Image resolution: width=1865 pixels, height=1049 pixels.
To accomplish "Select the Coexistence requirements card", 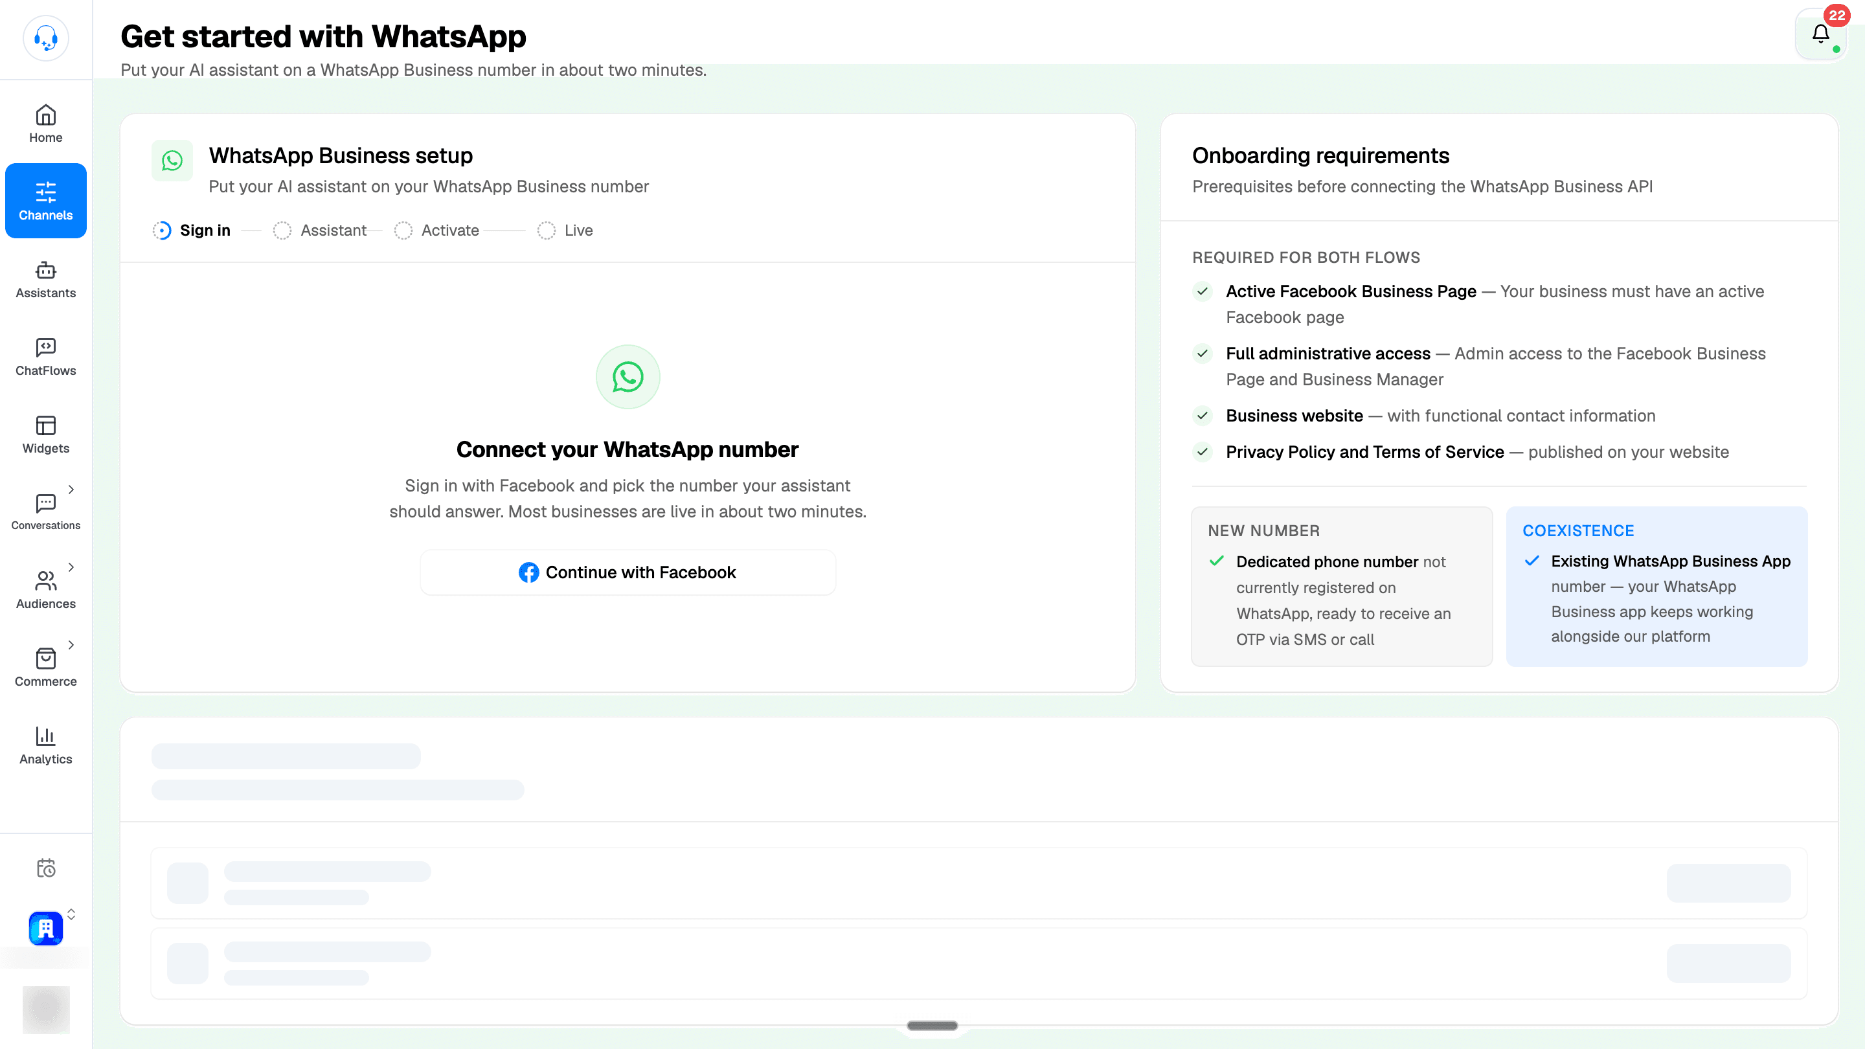I will click(1656, 587).
